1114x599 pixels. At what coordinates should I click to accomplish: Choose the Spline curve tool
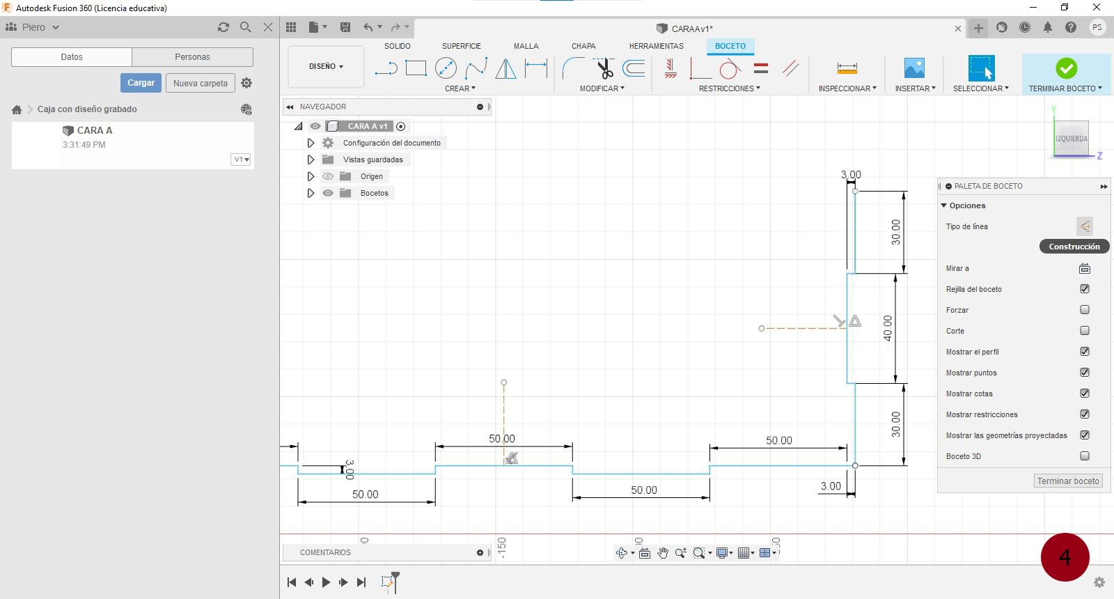[x=476, y=68]
